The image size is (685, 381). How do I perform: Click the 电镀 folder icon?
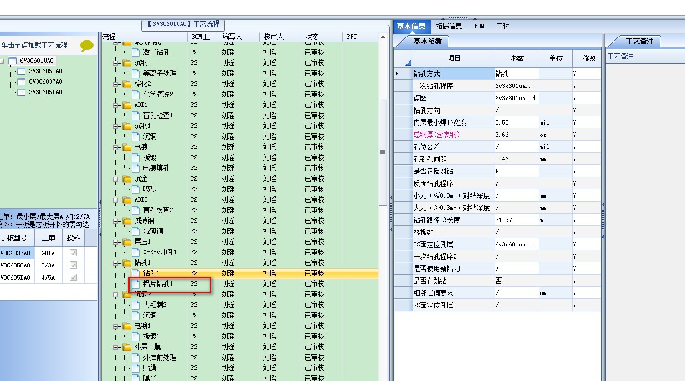pos(127,147)
